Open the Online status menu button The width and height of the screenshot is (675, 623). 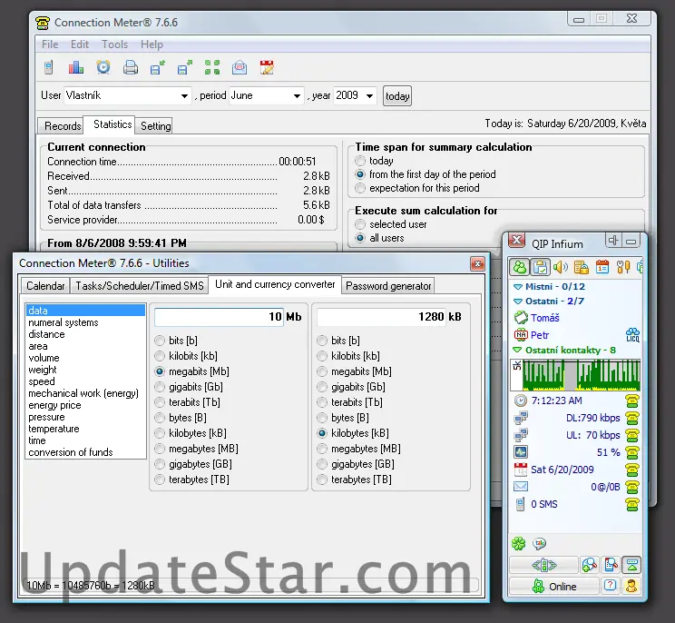[554, 586]
